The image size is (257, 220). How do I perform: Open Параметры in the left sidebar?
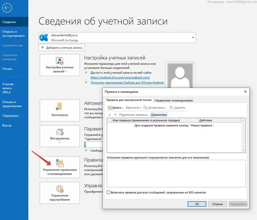(11, 116)
